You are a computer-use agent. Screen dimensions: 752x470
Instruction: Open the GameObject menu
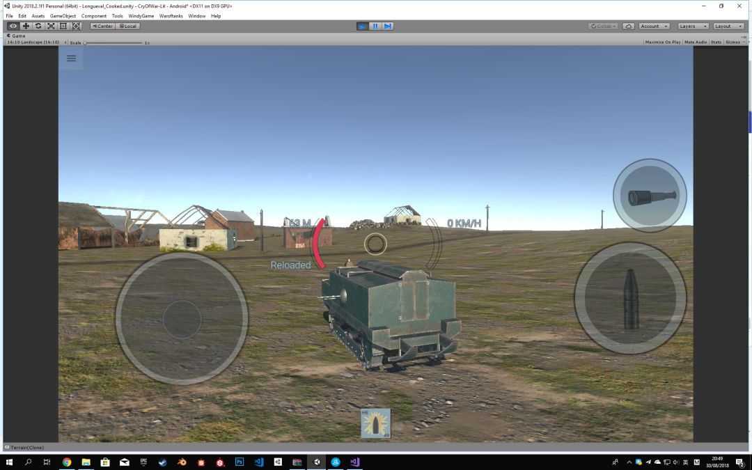63,16
